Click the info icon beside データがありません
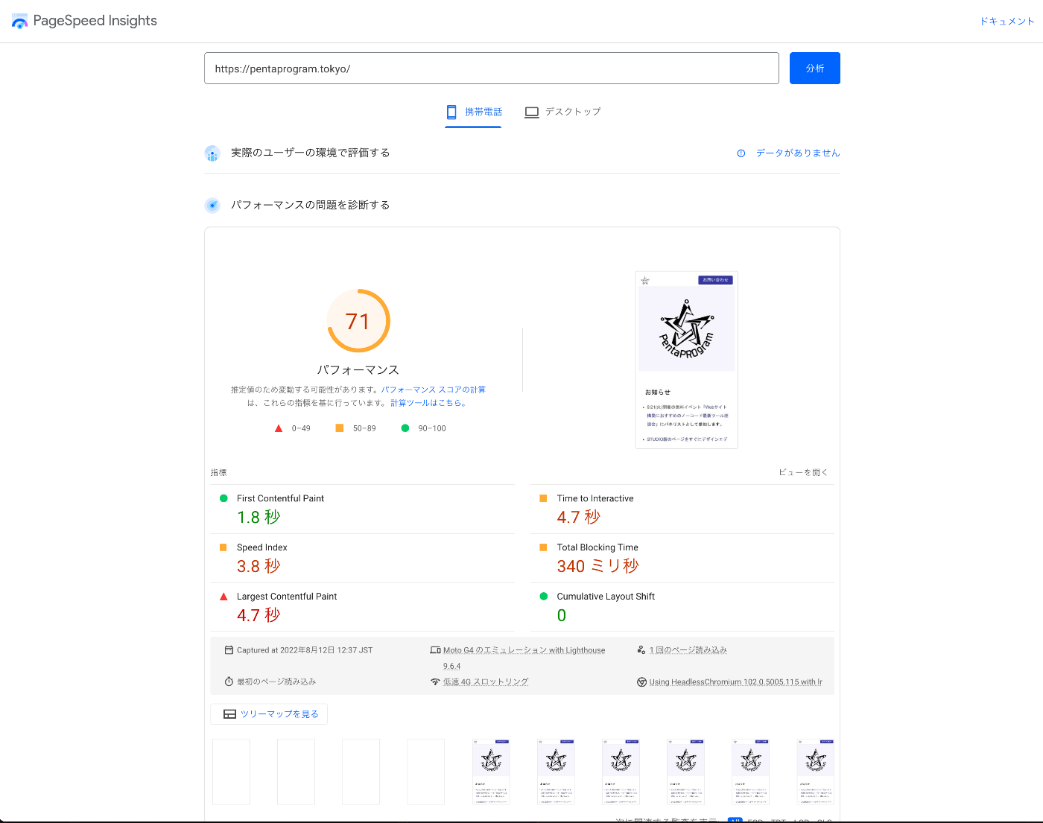This screenshot has height=823, width=1043. (x=741, y=153)
